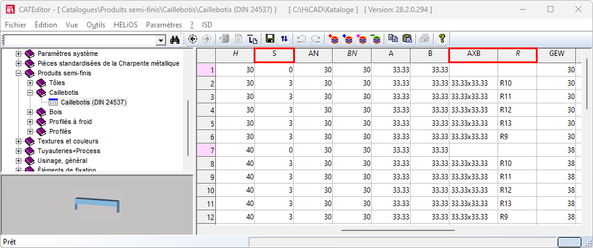This screenshot has width=593, height=248.
Task: Click the printer icon
Action: pos(425,38)
